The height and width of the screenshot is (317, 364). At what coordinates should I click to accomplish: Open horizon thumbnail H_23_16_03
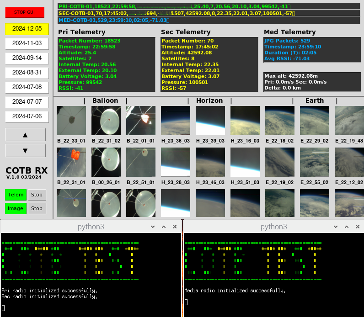click(245, 121)
